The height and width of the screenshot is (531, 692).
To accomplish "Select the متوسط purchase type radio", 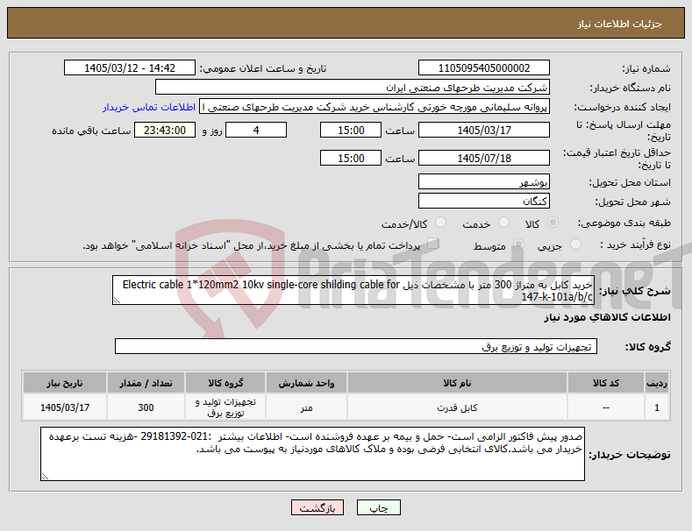I will pos(518,244).
